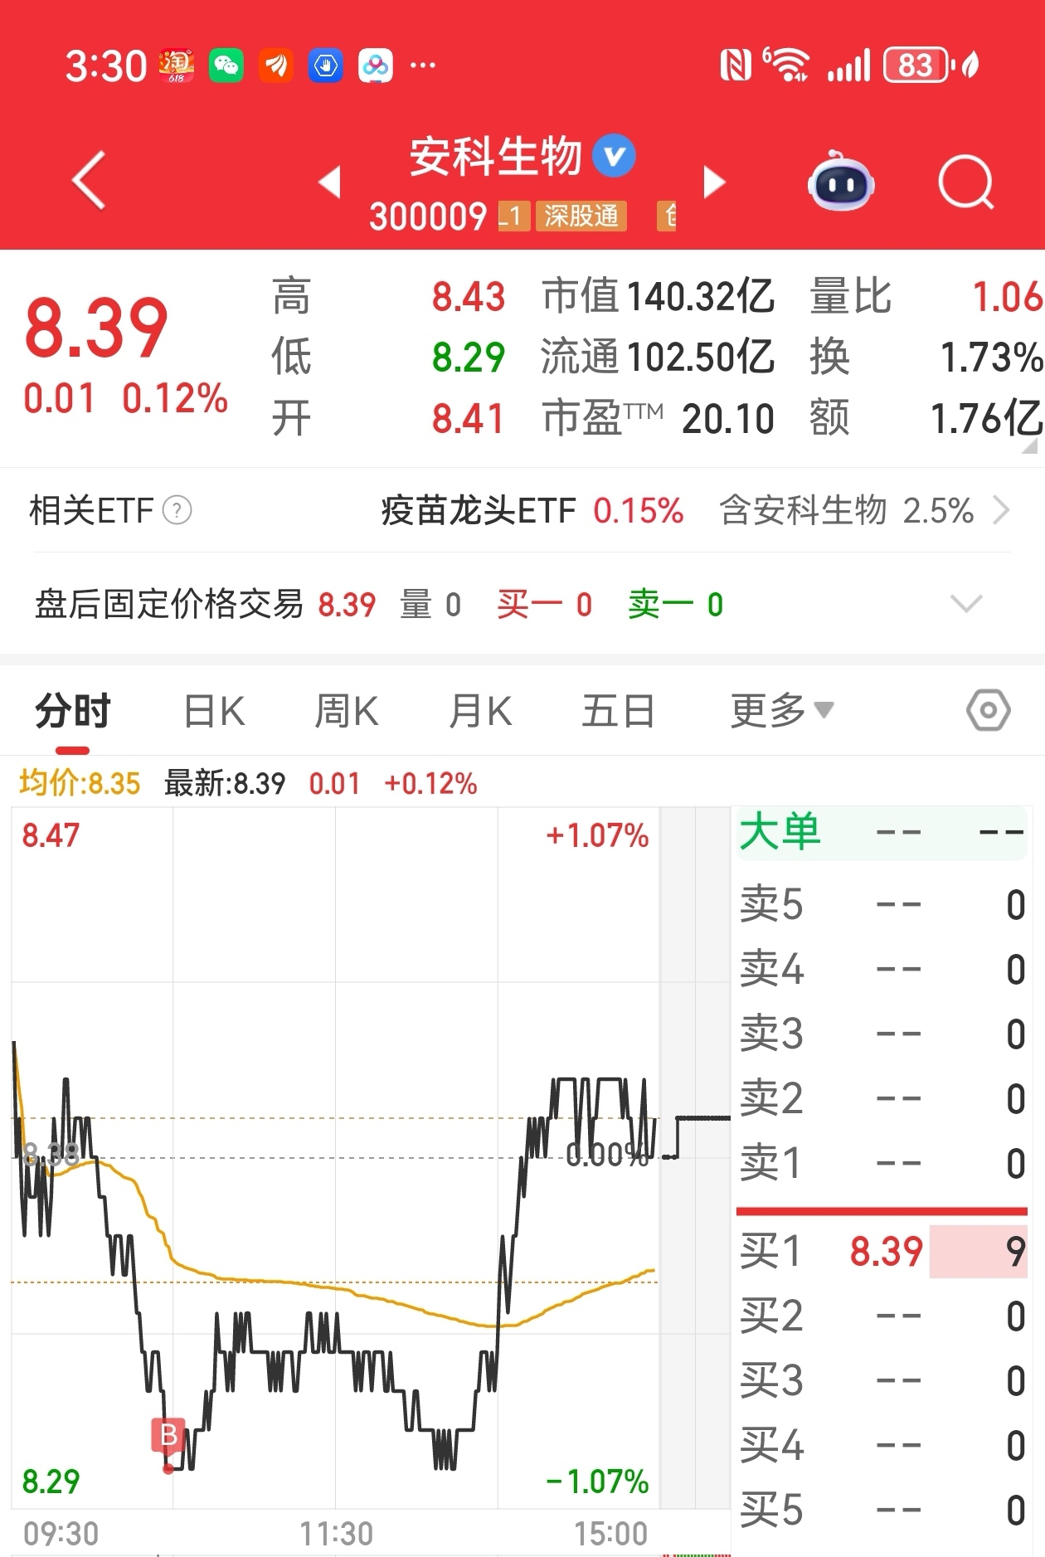Expand stock details corner triangle near 额
This screenshot has width=1045, height=1557.
(x=1029, y=445)
